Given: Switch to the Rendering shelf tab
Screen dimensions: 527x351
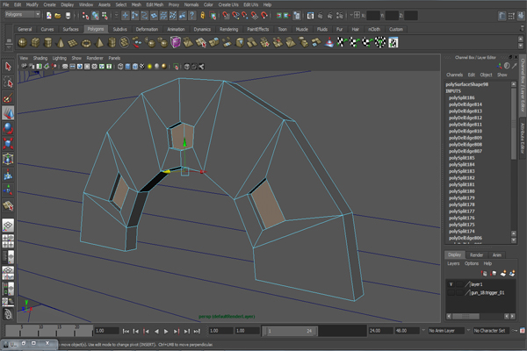Looking at the screenshot, I should click(x=228, y=29).
